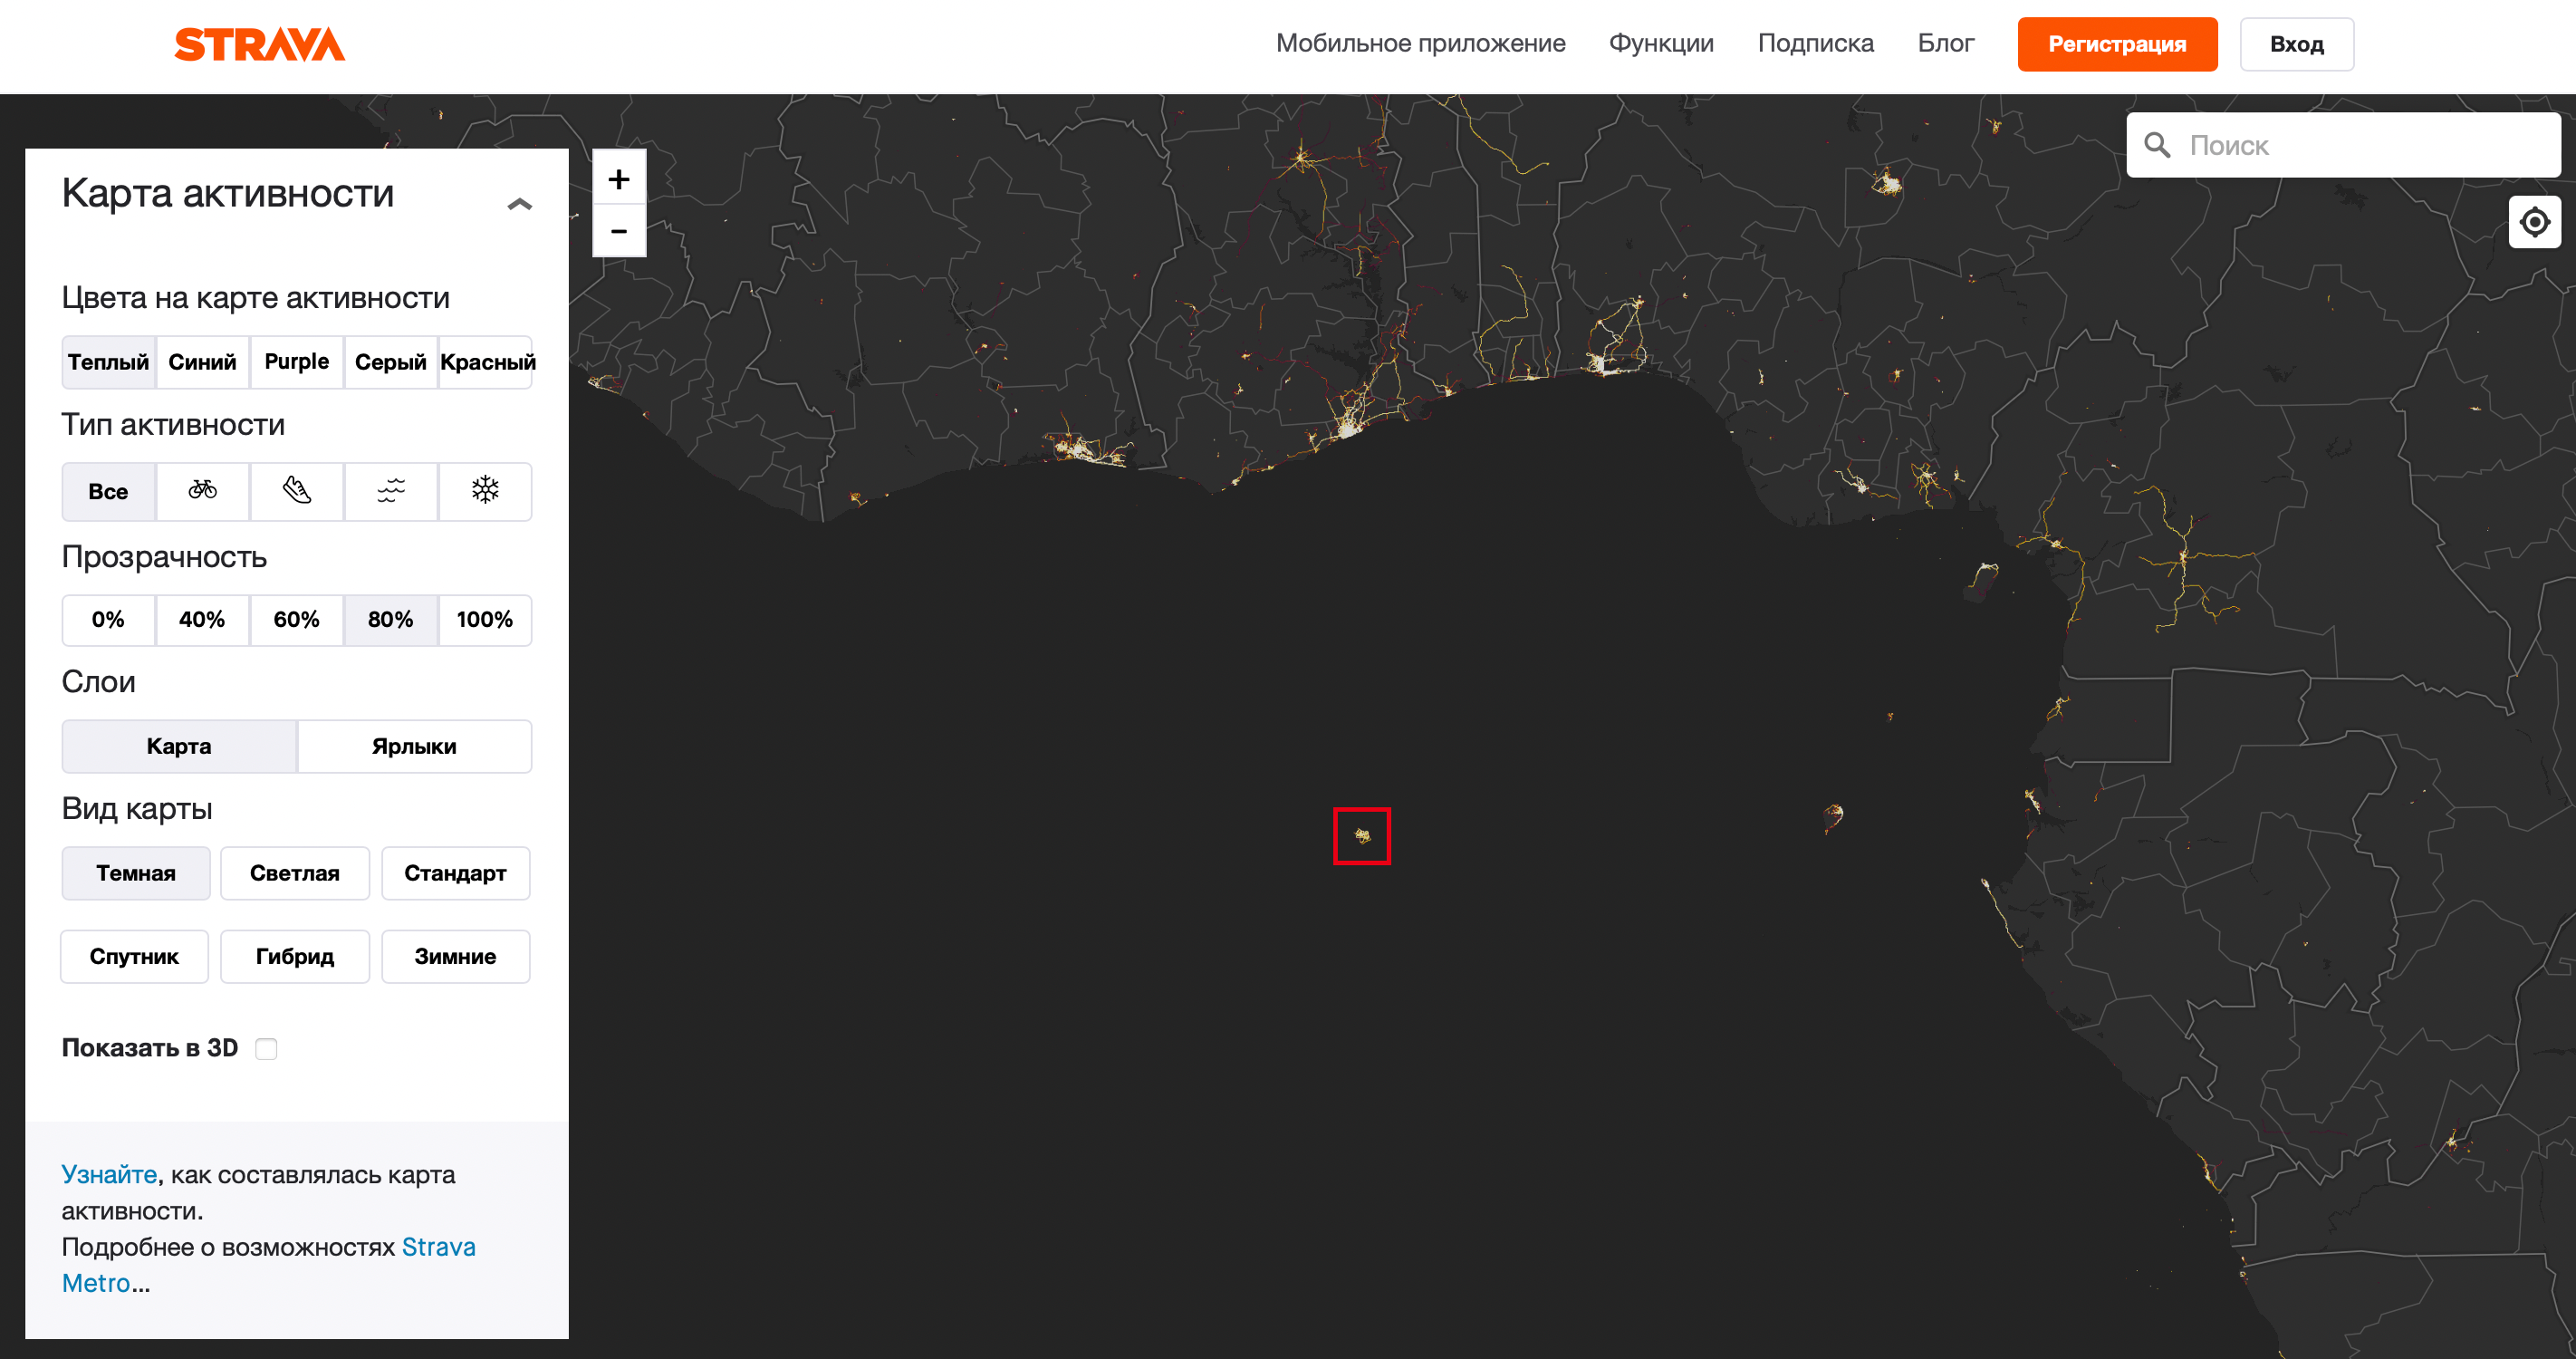The image size is (2576, 1359).
Task: Select the running shoe activity icon
Action: pyautogui.click(x=297, y=491)
